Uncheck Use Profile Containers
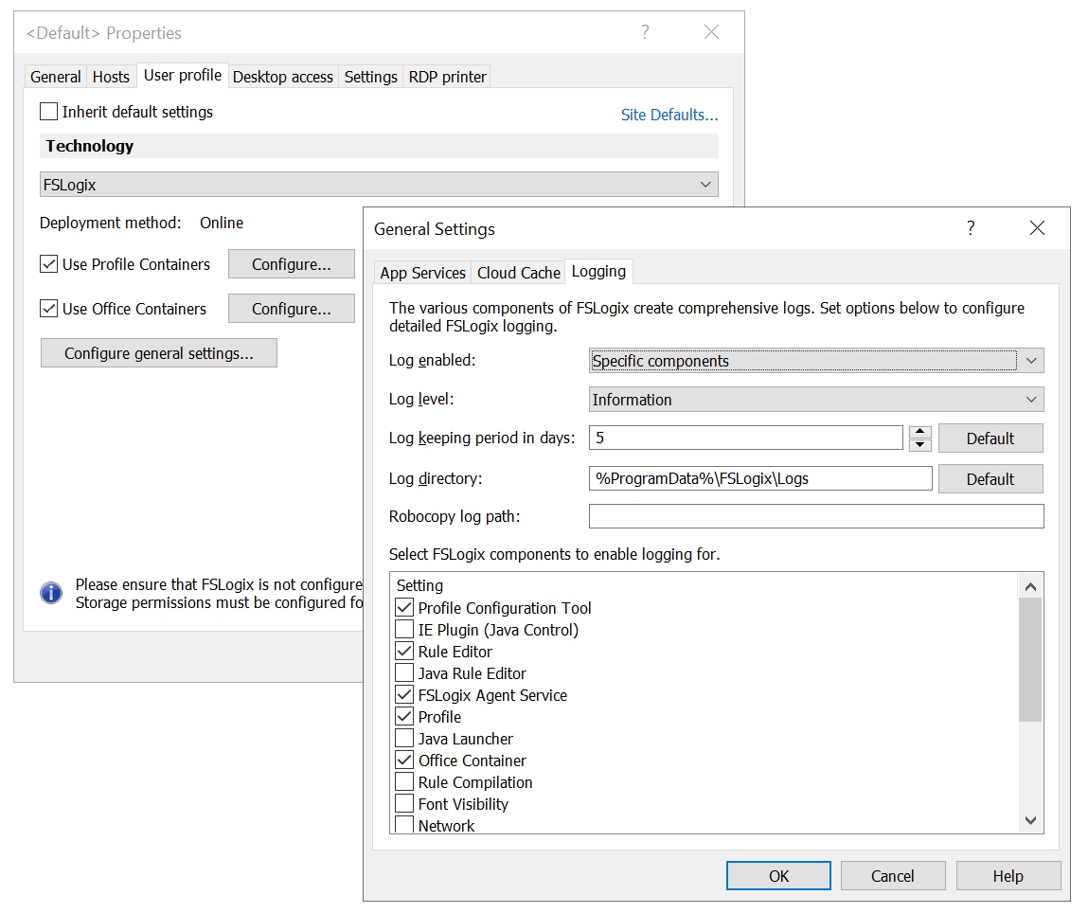Image resolution: width=1088 pixels, height=913 pixels. coord(49,264)
